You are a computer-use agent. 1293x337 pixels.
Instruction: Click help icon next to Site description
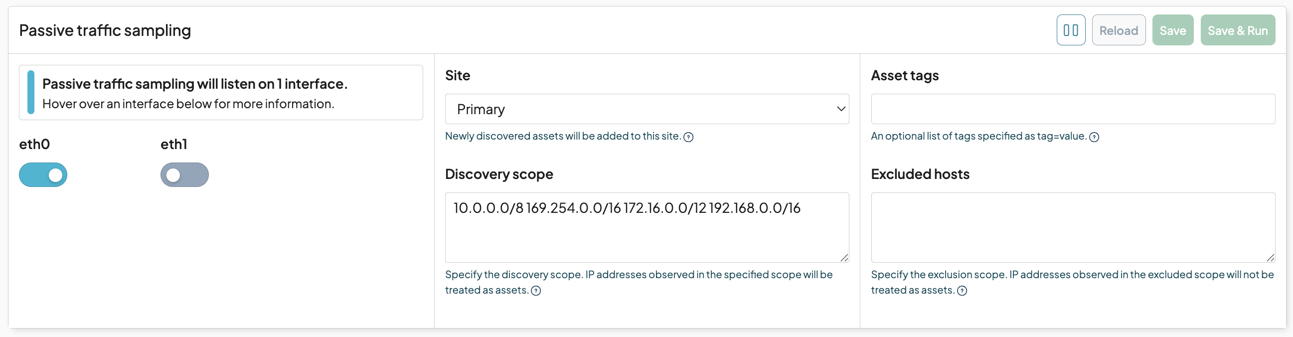[689, 137]
